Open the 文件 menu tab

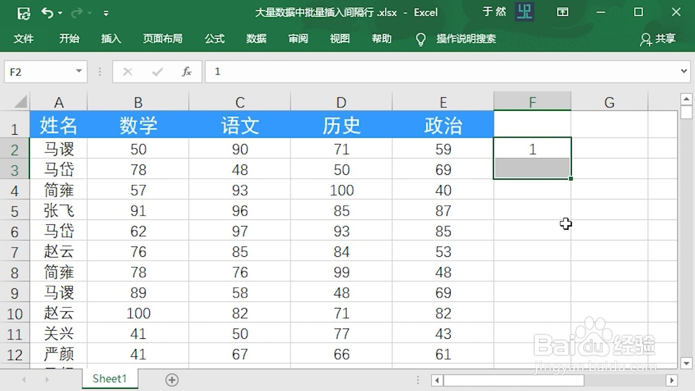tap(23, 39)
